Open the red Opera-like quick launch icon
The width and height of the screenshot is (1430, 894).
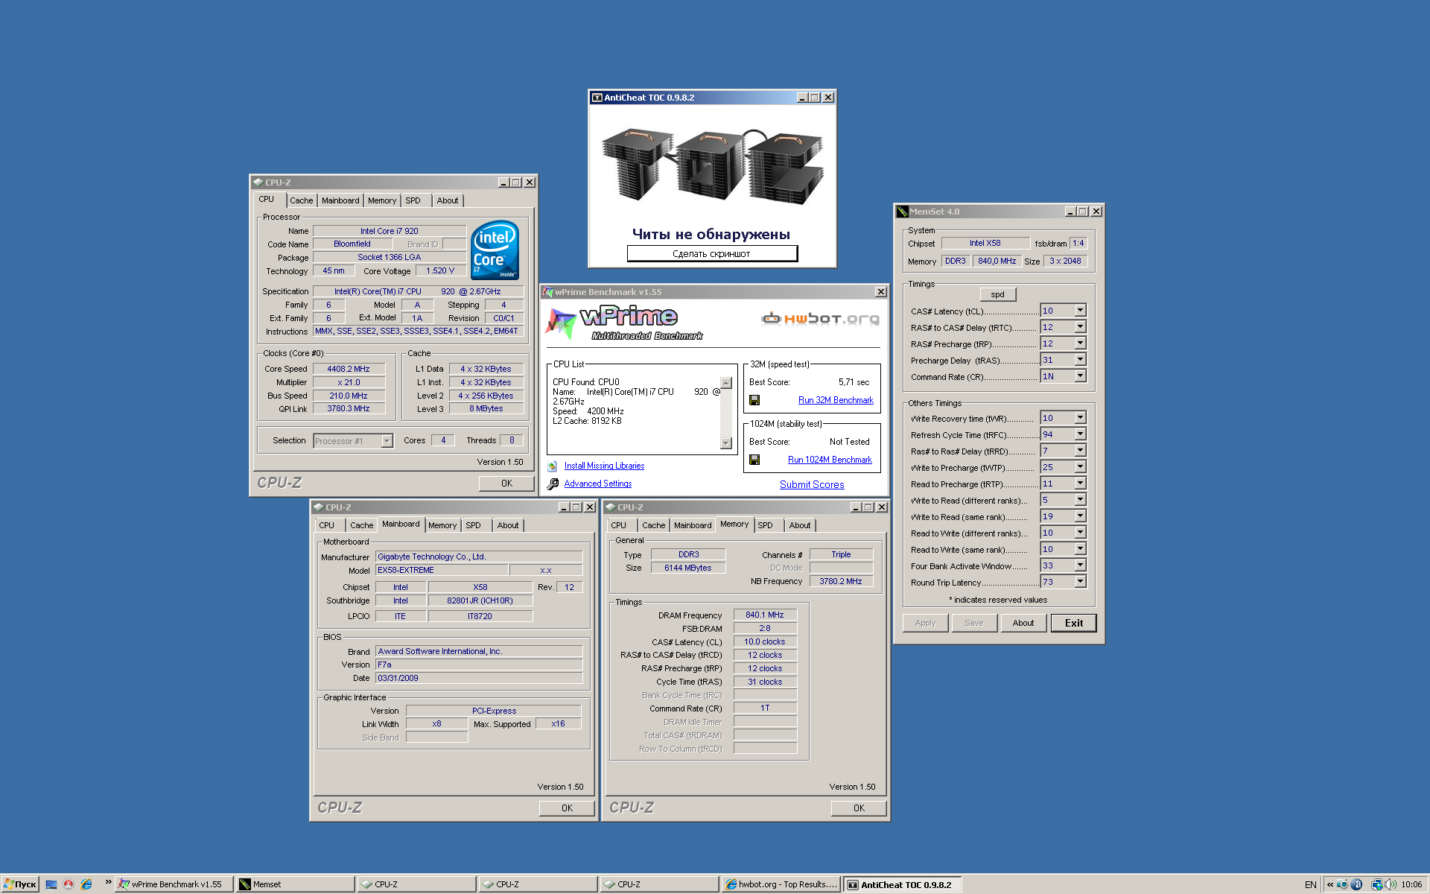click(69, 884)
